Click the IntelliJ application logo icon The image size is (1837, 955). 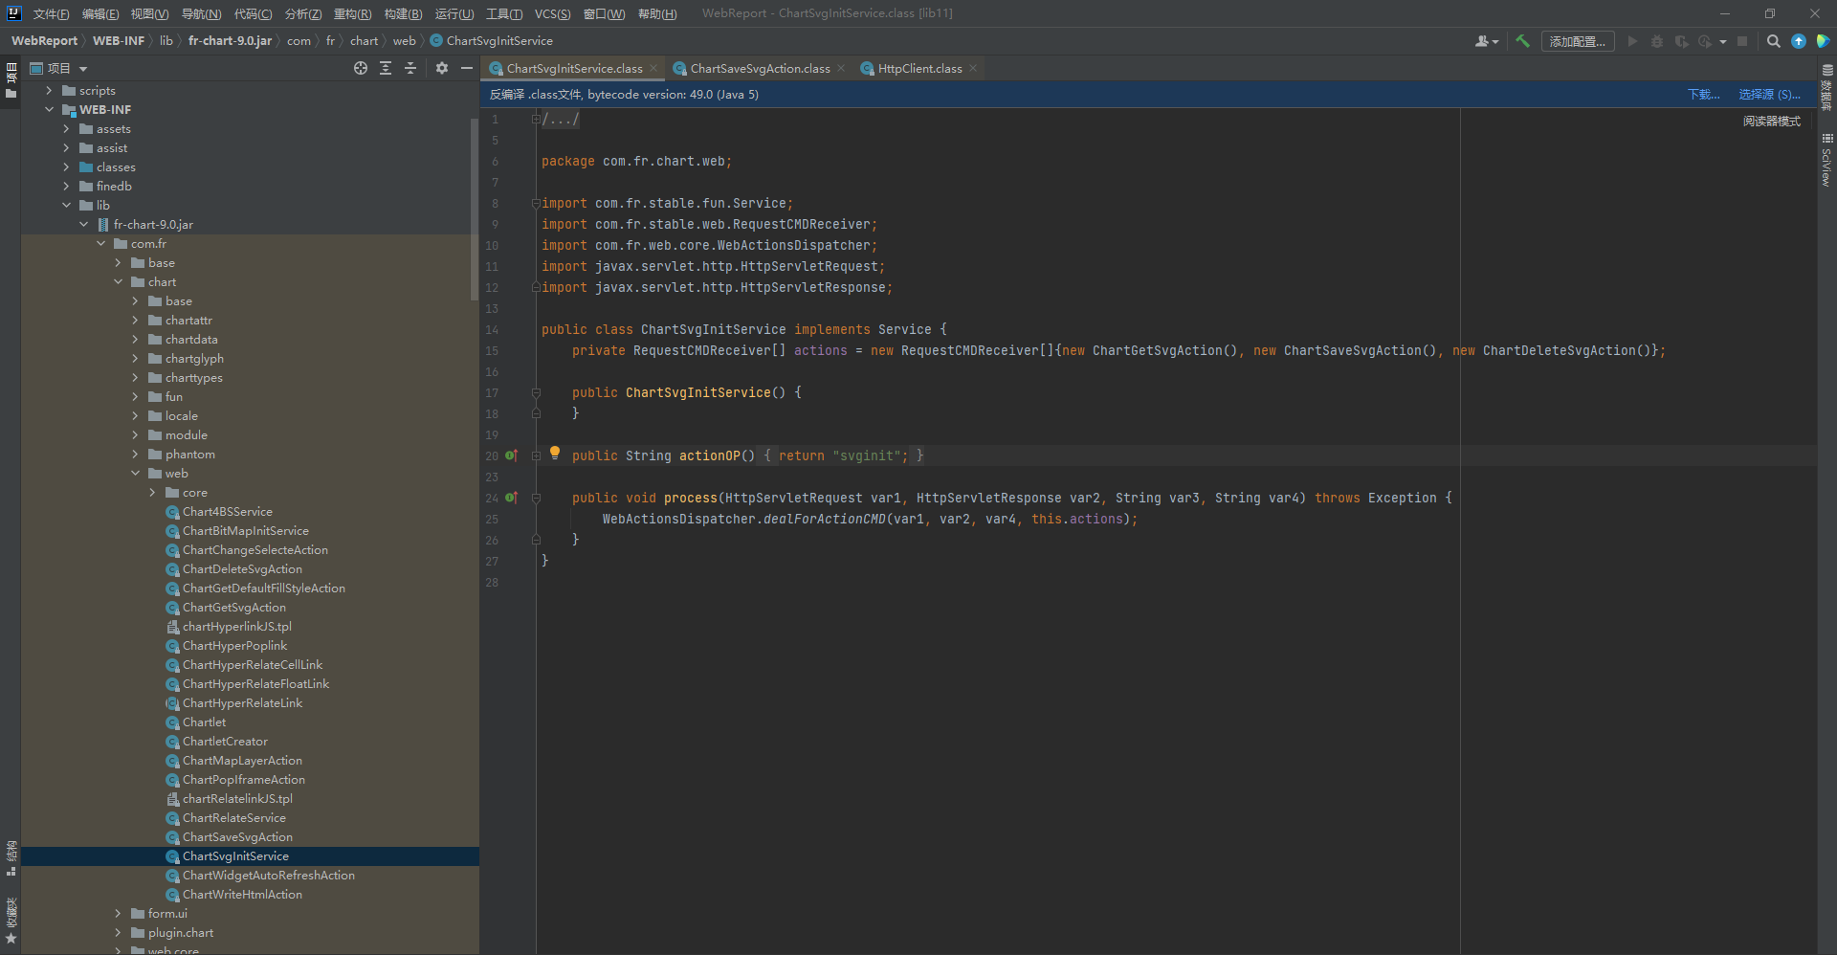(x=13, y=13)
